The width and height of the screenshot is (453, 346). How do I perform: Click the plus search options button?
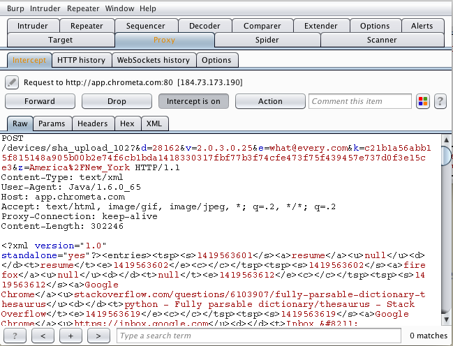pyautogui.click(x=70, y=336)
